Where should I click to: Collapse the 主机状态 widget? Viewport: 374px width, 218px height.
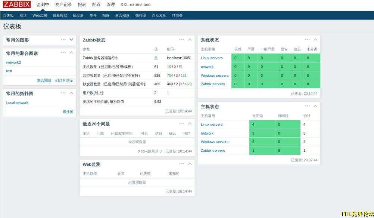click(315, 106)
